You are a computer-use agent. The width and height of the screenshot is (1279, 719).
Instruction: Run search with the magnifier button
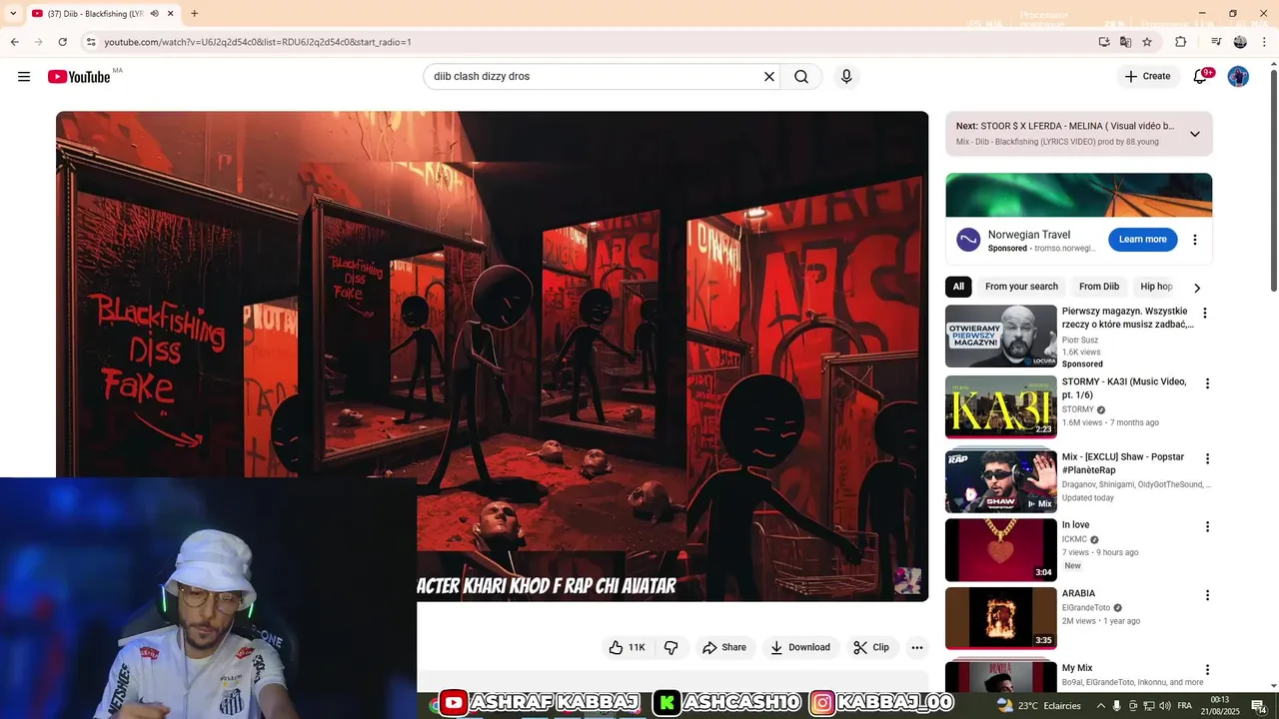click(801, 77)
